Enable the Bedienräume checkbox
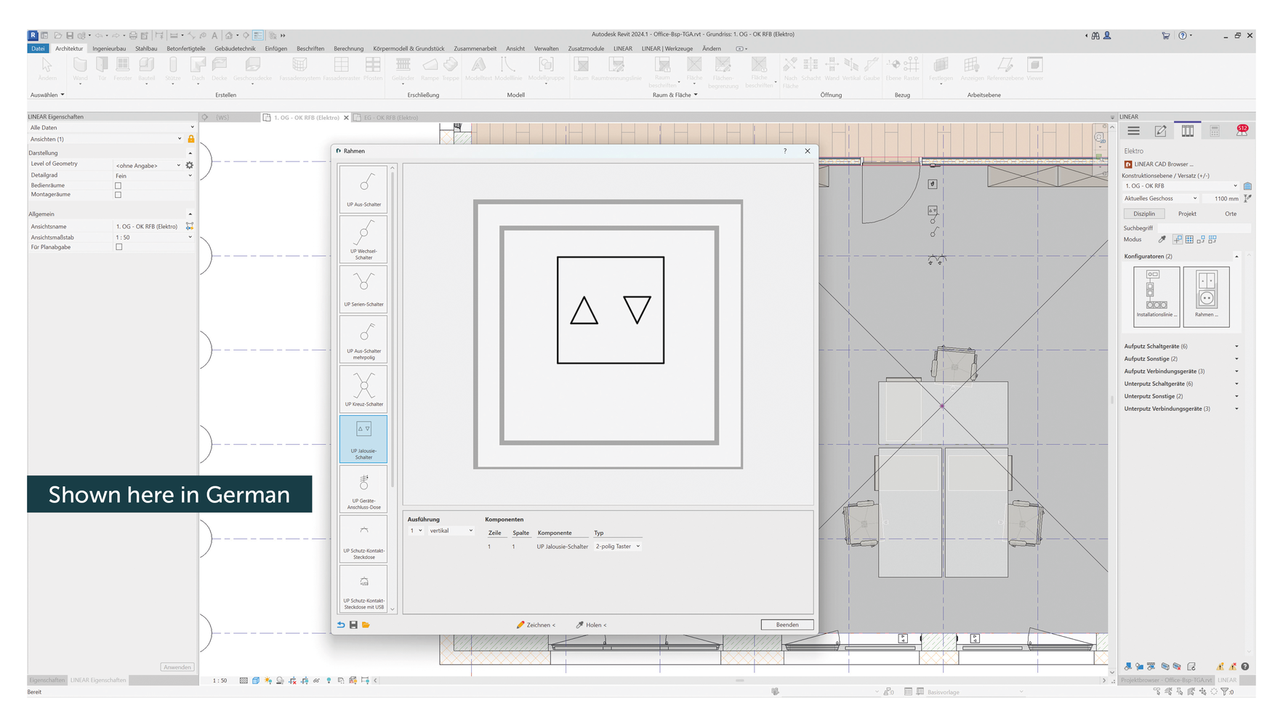This screenshot has height=727, width=1283. (x=118, y=185)
